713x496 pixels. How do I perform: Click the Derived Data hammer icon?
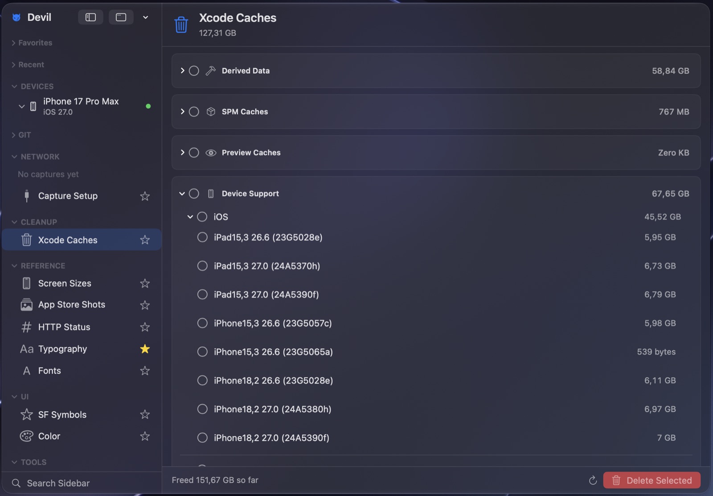(211, 70)
